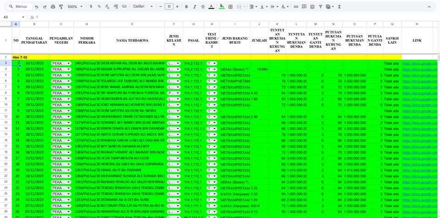Click the font size field showing 11
Image resolution: width=440 pixels, height=218 pixels.
pos(169,6)
